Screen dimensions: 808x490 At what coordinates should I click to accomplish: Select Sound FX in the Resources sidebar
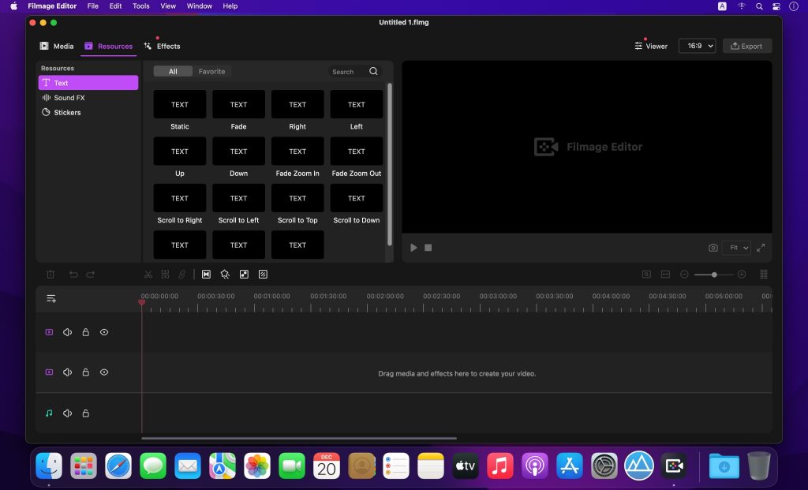point(69,97)
